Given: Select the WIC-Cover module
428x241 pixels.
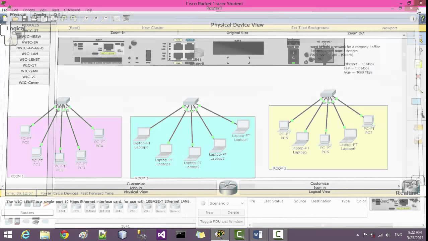Looking at the screenshot, I should [x=29, y=83].
